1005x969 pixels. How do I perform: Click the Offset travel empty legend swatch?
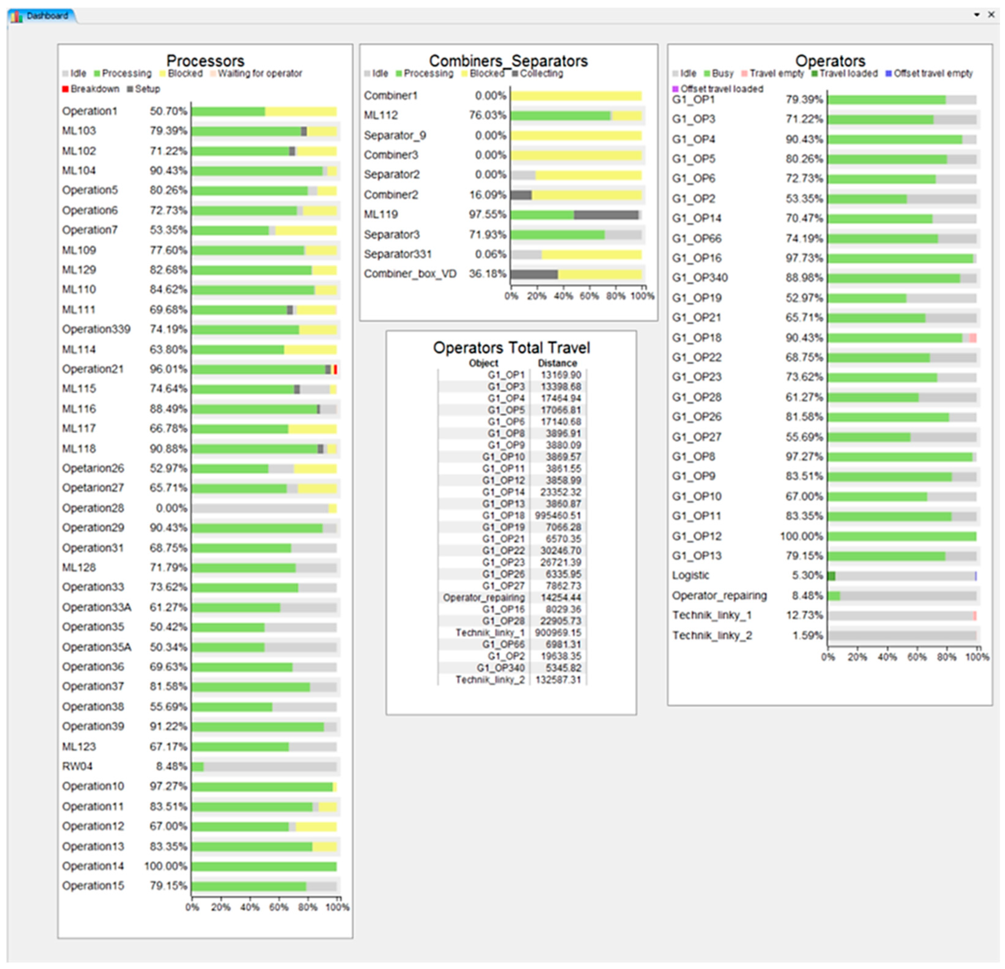(x=889, y=74)
